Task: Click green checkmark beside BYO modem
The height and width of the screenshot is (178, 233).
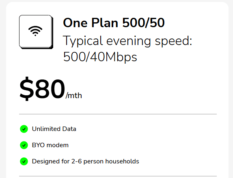Action: 24,145
